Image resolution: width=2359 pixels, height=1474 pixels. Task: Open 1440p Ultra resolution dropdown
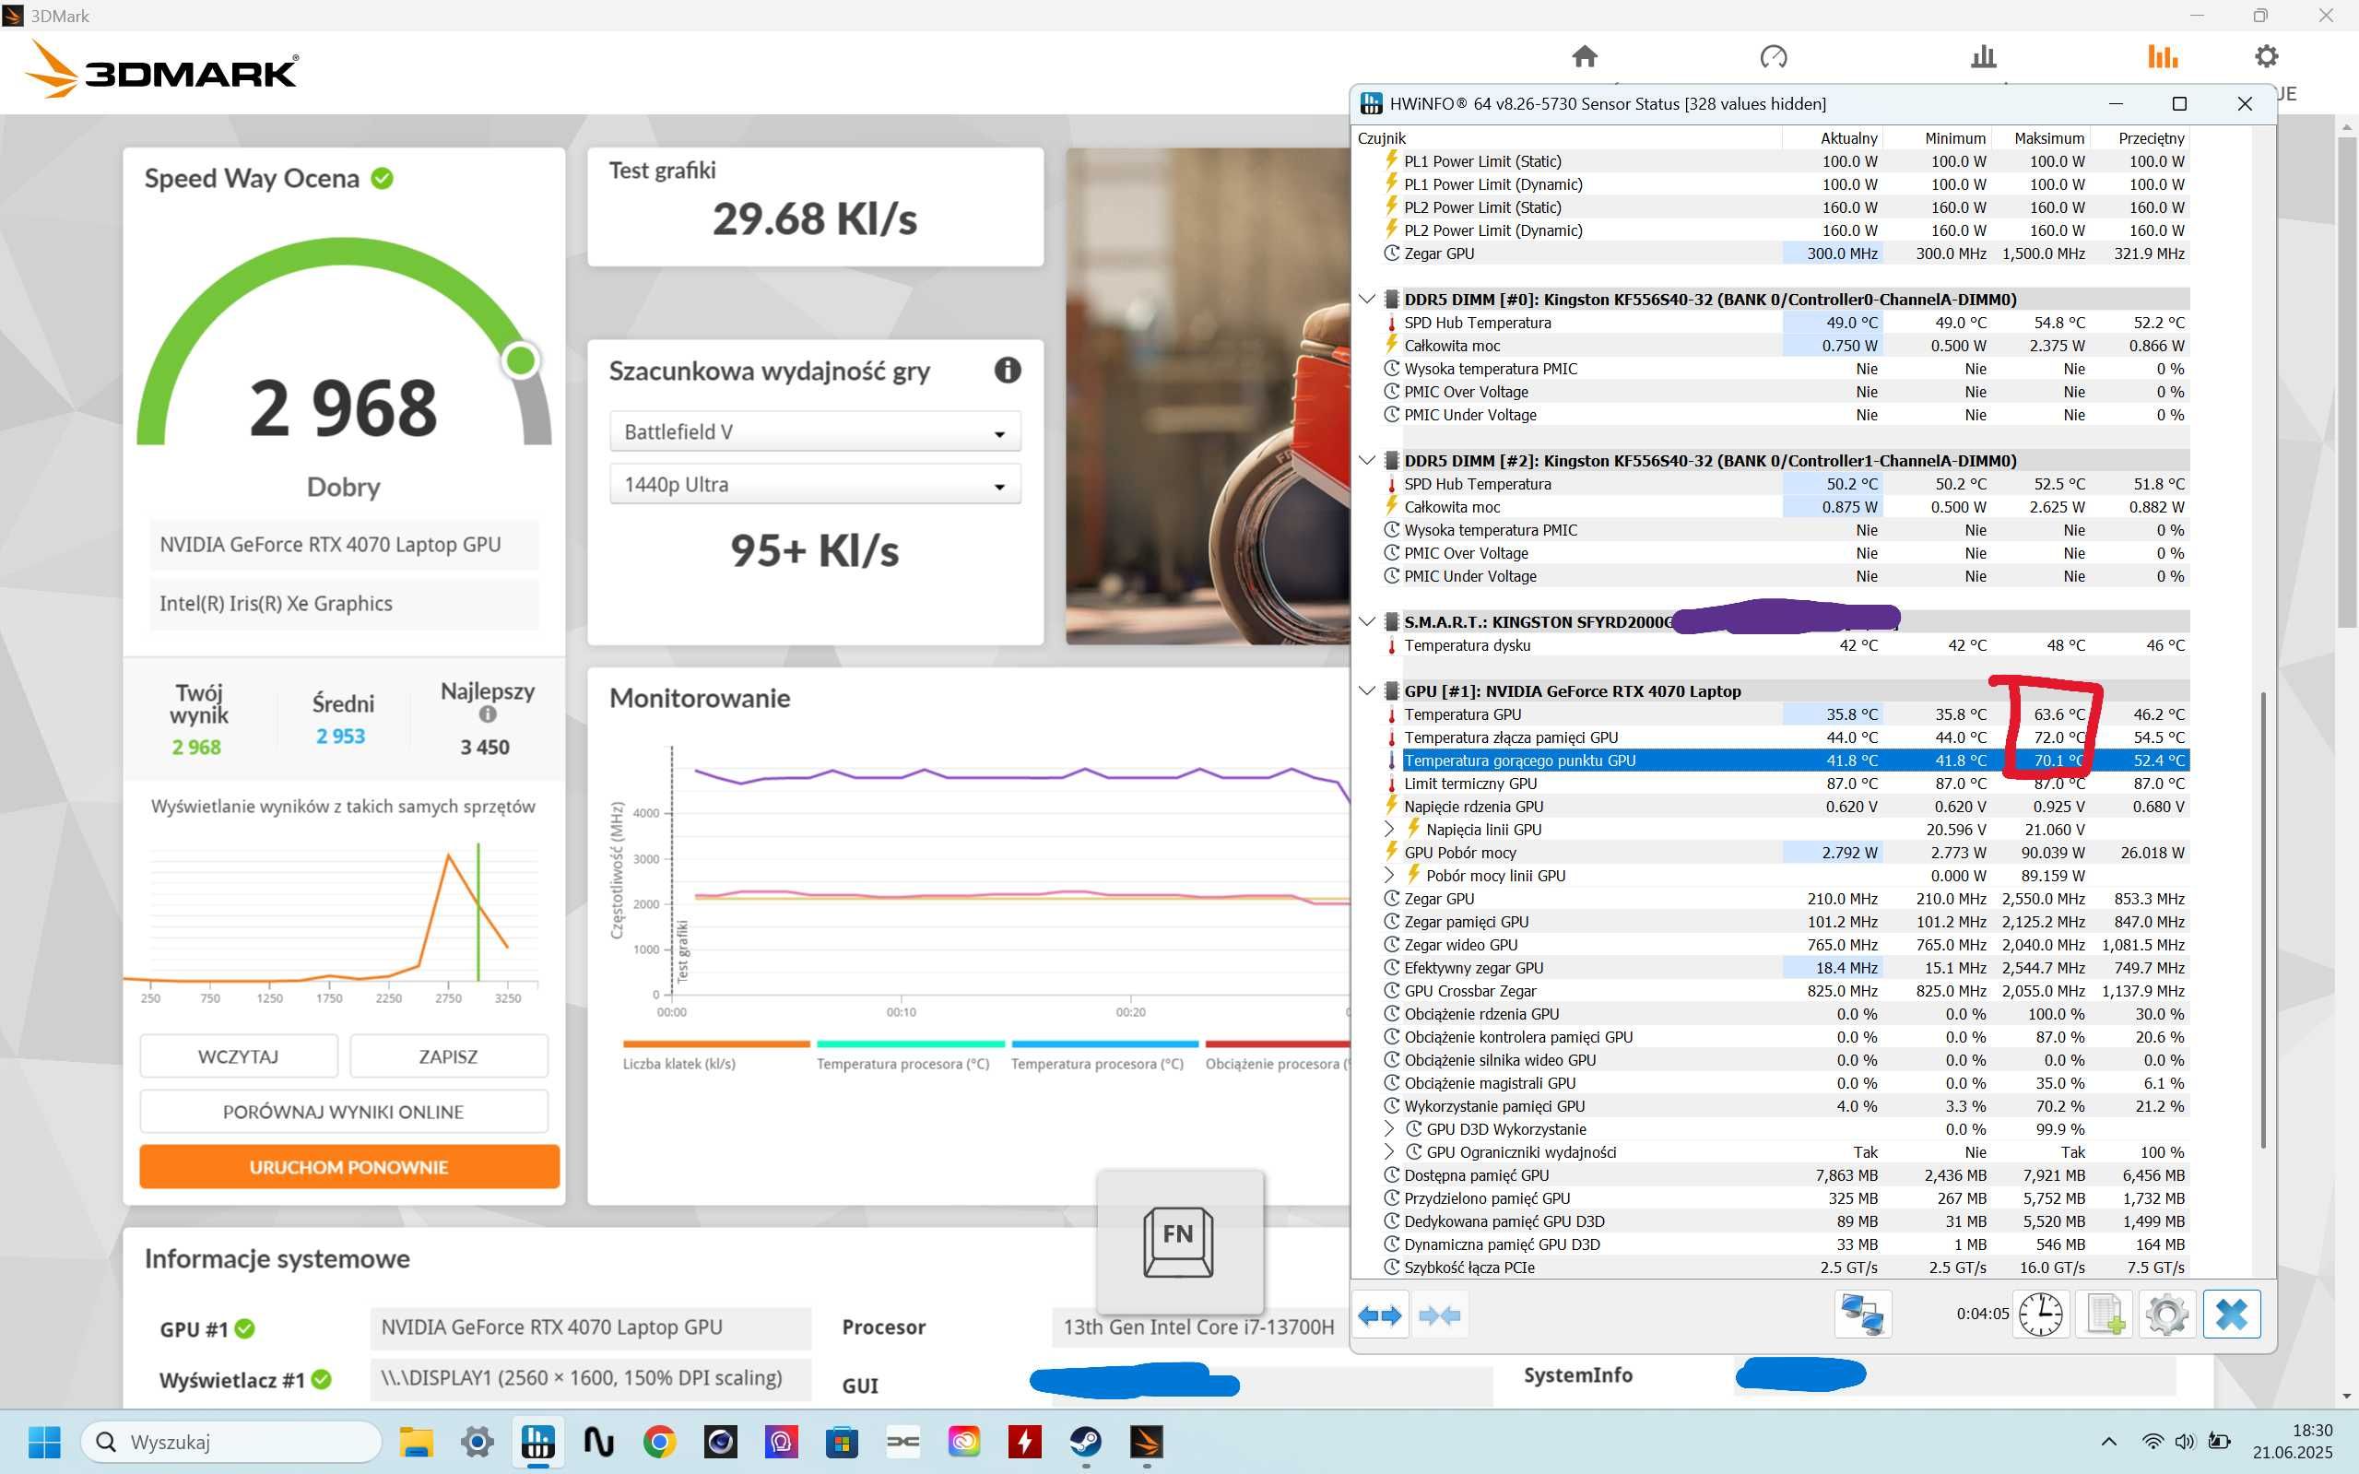point(815,485)
